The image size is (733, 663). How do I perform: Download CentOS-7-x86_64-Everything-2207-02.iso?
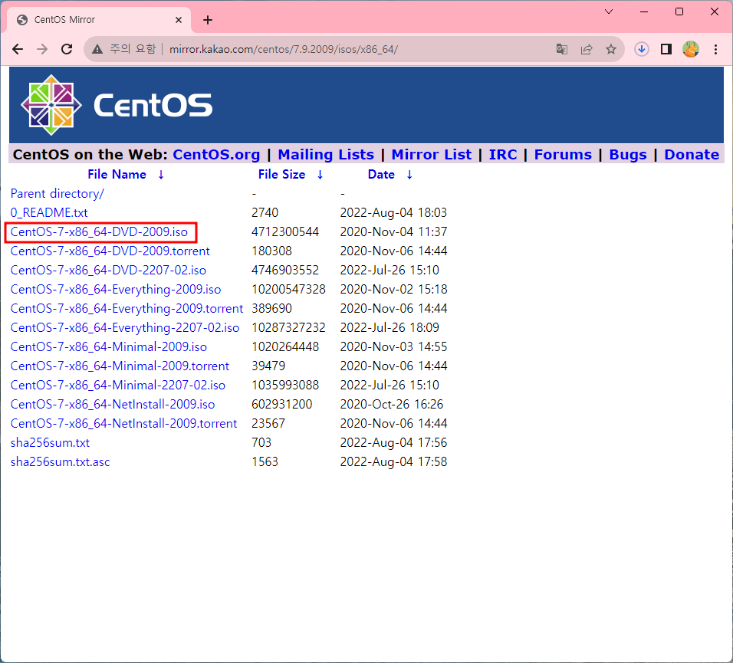click(x=125, y=327)
